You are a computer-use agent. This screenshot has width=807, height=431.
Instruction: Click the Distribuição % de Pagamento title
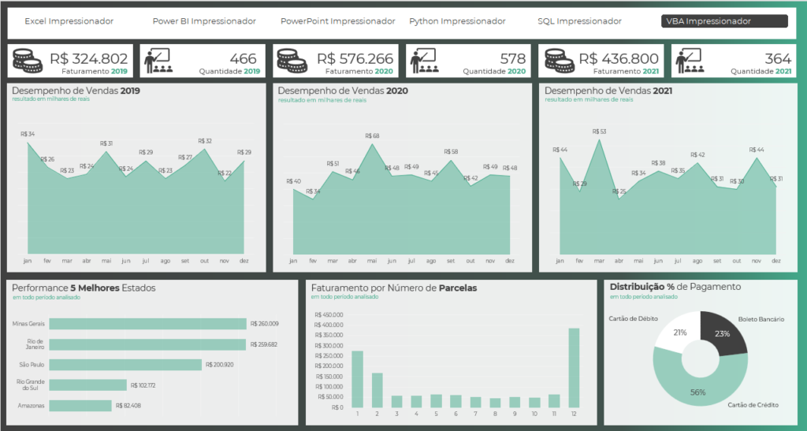click(675, 287)
